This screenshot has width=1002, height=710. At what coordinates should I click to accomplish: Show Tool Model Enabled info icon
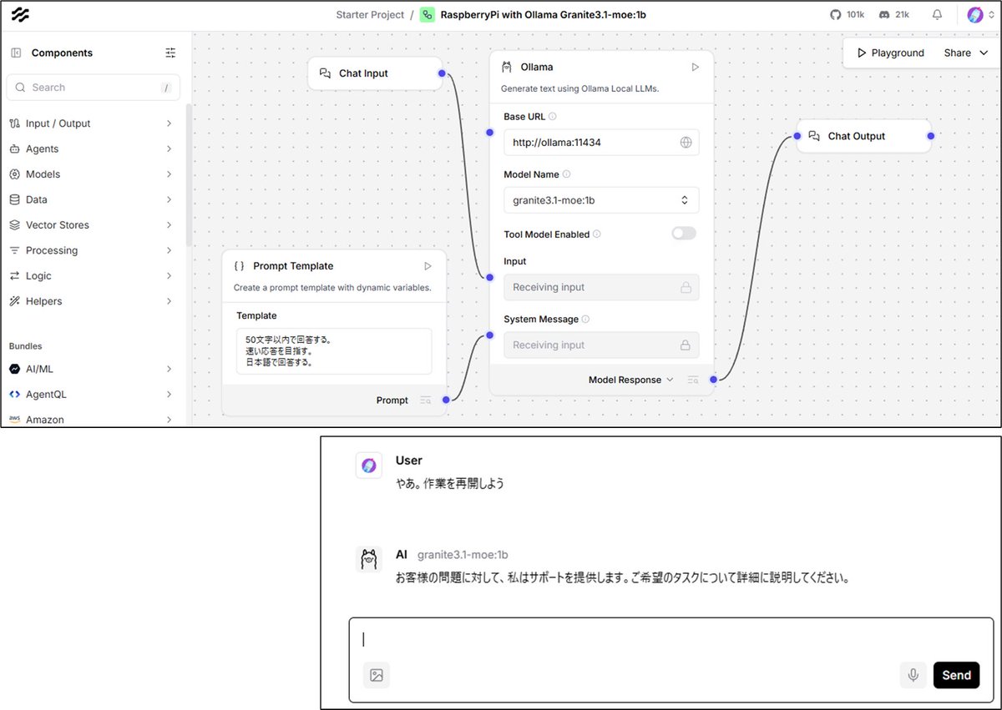tap(597, 234)
